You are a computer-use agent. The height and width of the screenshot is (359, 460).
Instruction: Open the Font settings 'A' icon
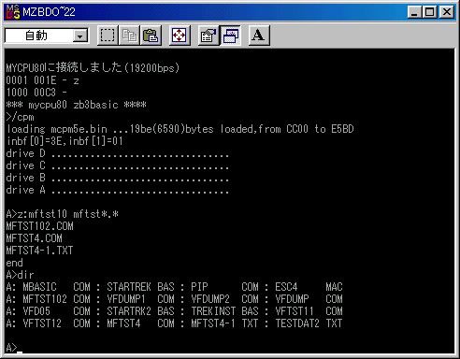coord(259,36)
